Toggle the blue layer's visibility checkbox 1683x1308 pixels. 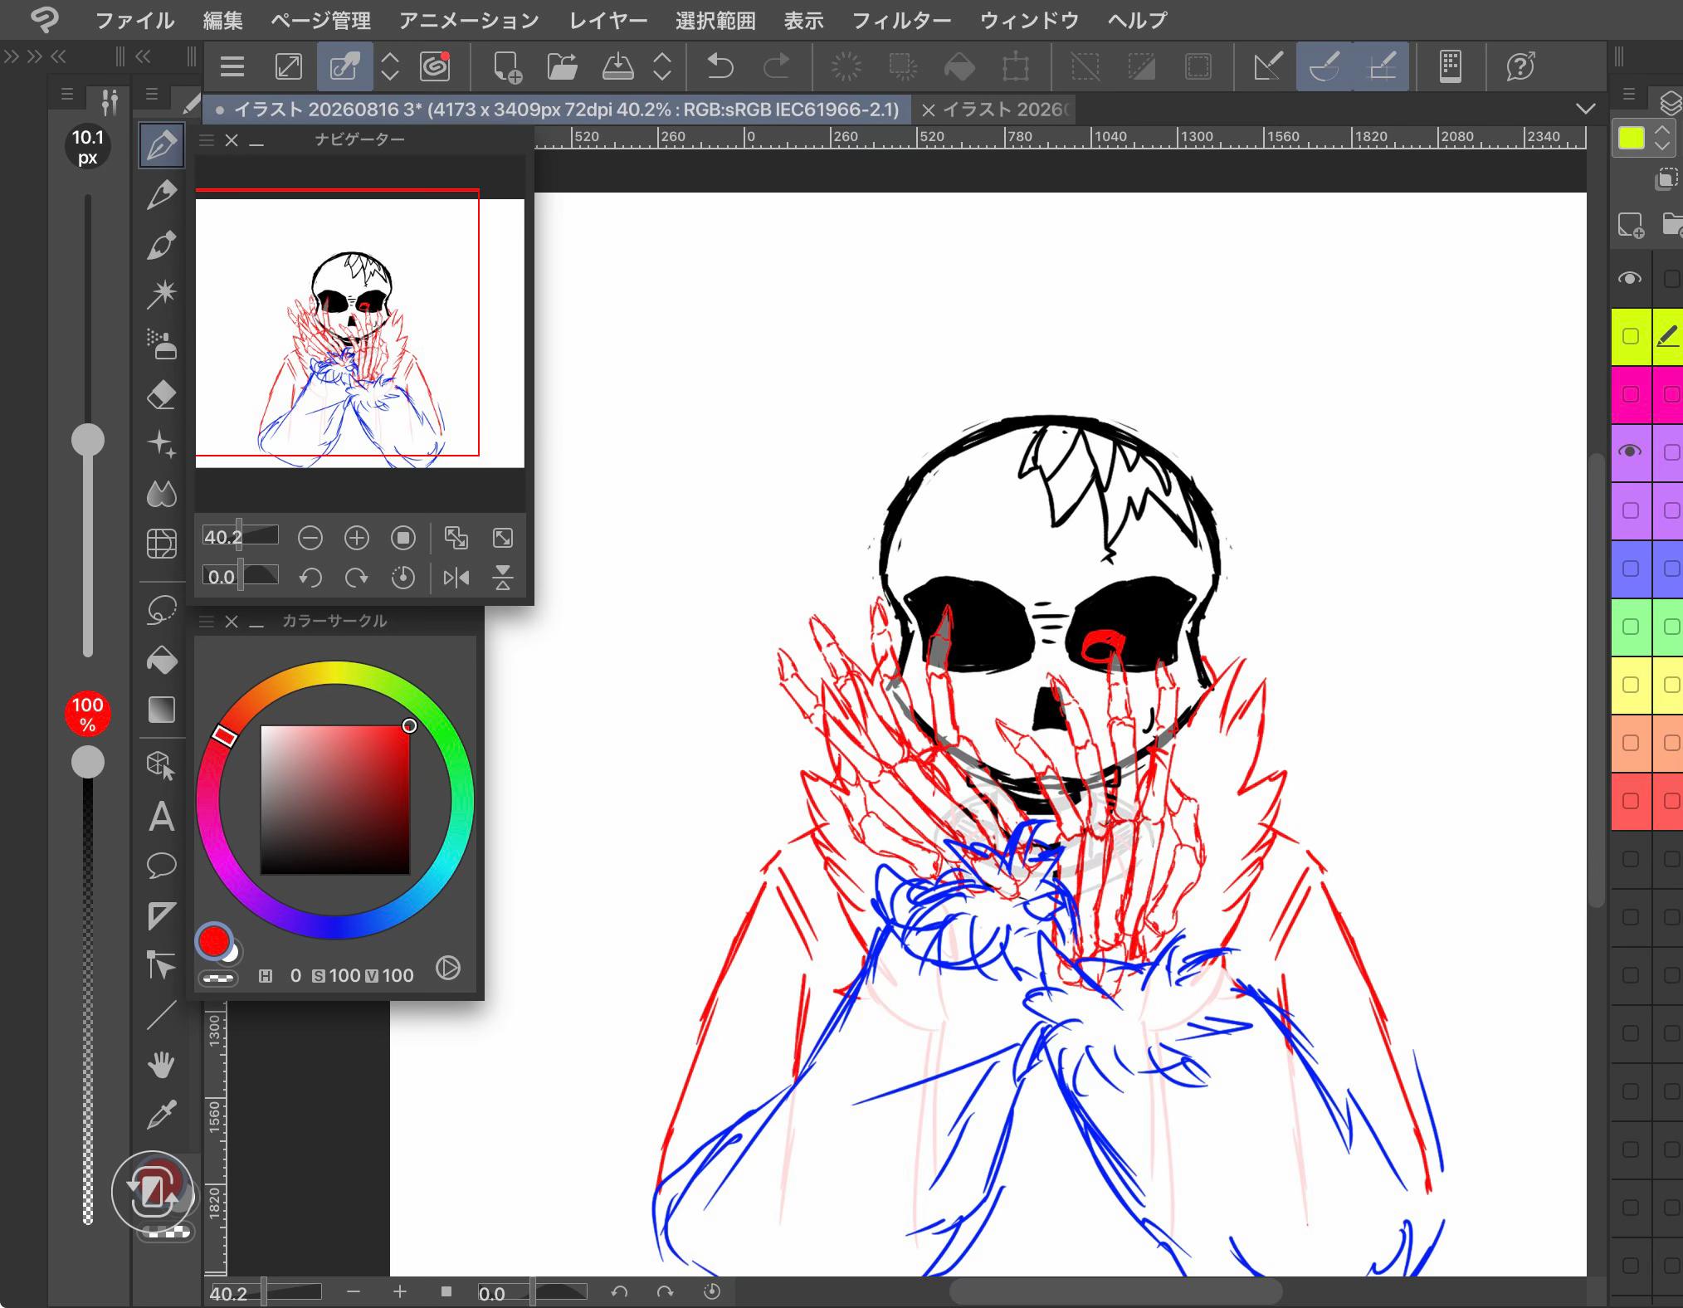coord(1631,569)
